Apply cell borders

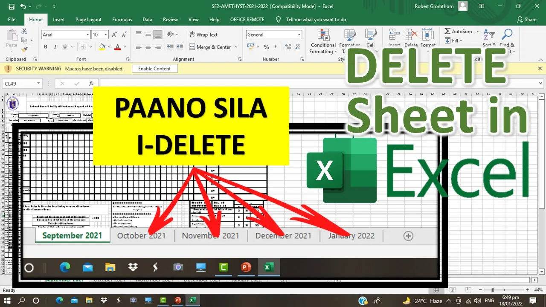point(84,47)
